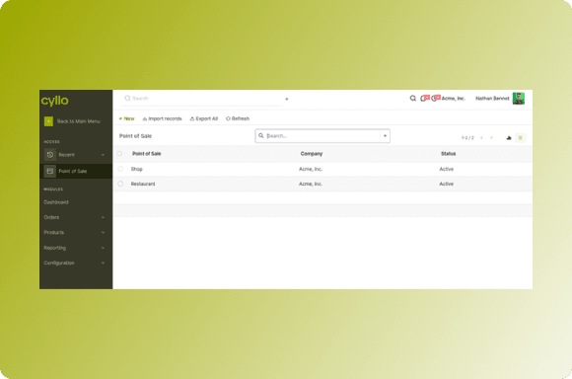Viewport: 572px width, 379px height.
Task: Click inside the Point of Sale search field
Action: [322, 136]
